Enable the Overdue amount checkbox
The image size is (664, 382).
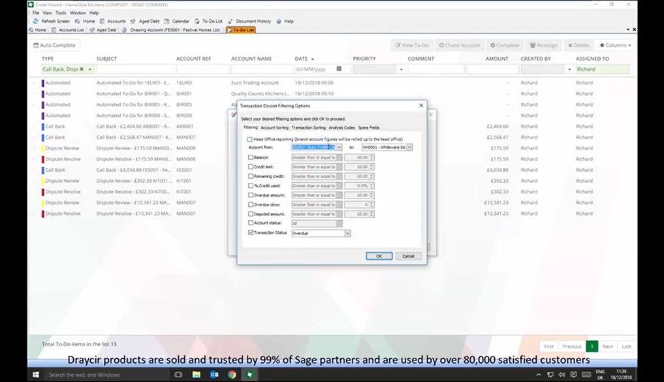pyautogui.click(x=251, y=195)
